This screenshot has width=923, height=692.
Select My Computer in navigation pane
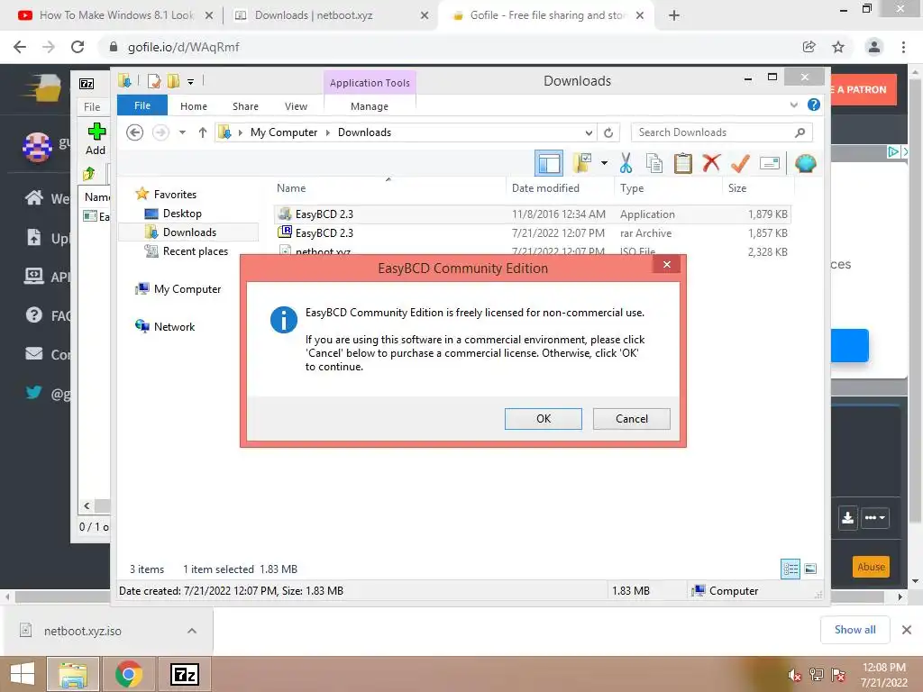[x=187, y=289]
